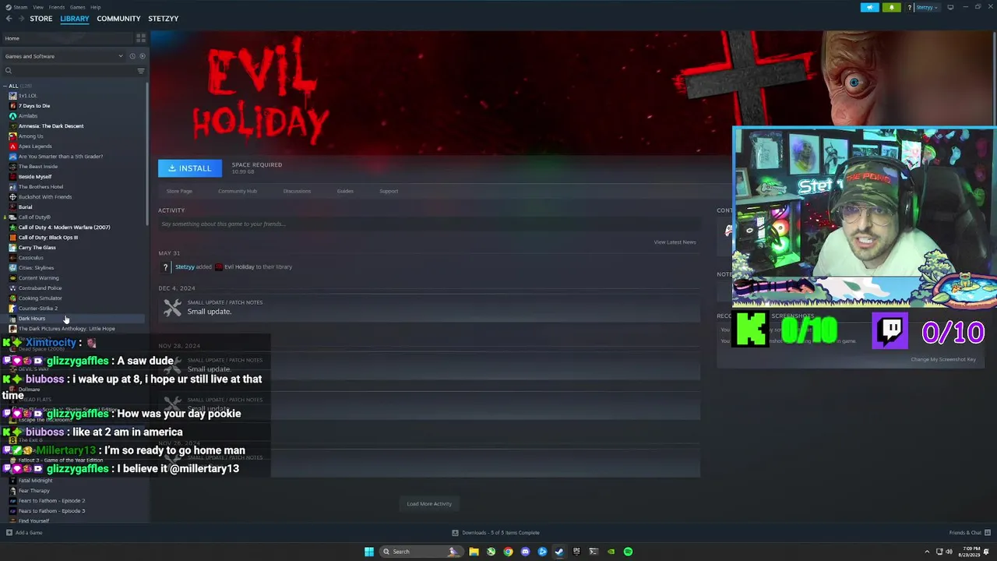Click the library search field

(70, 71)
